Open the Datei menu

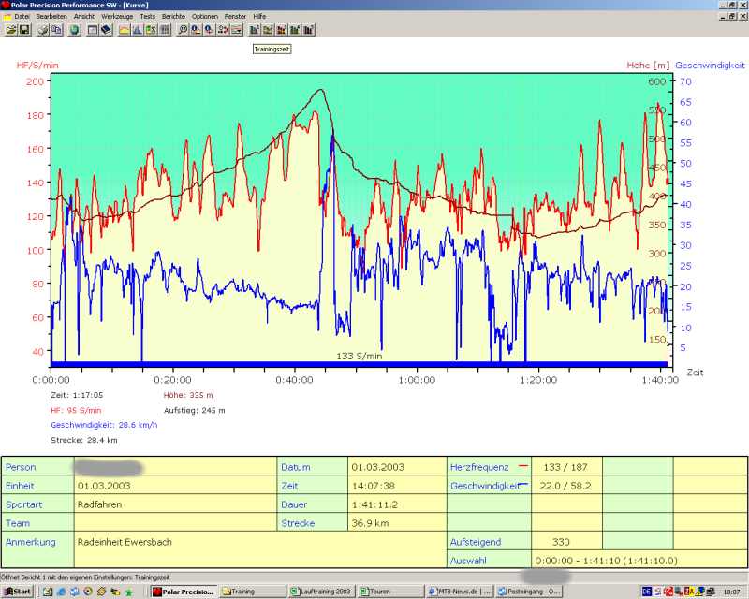coord(22,17)
